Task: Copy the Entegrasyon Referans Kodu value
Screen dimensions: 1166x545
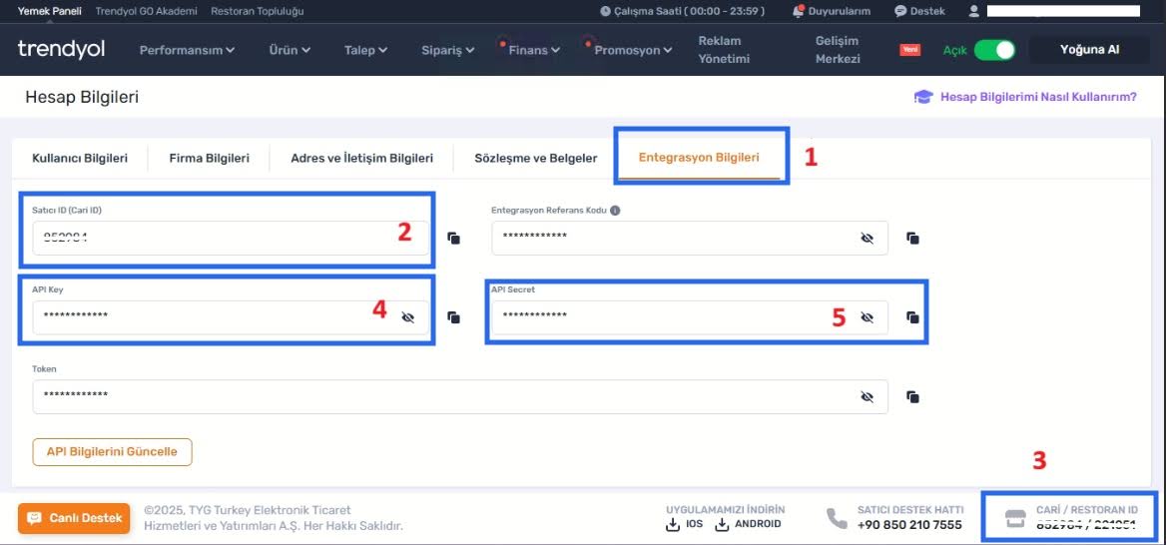Action: pyautogui.click(x=913, y=238)
